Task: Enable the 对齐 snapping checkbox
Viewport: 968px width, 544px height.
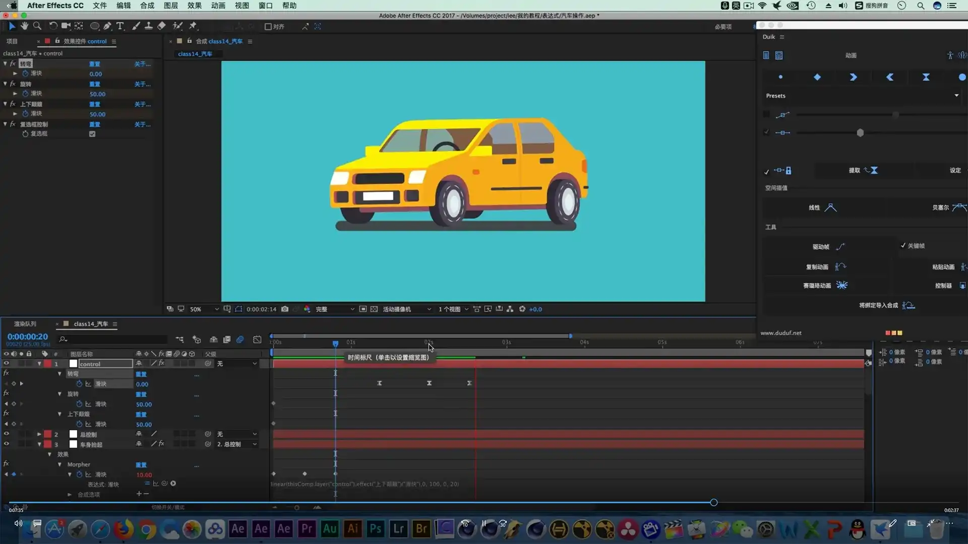Action: pyautogui.click(x=268, y=27)
